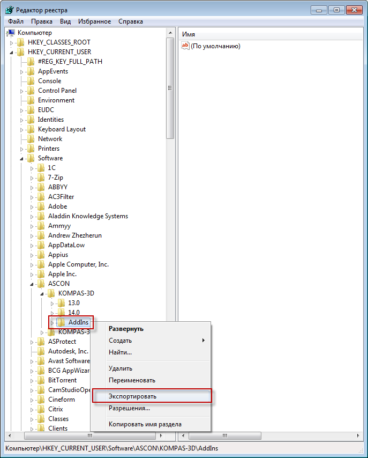Viewport: 368px width, 458px height.
Task: Select the Apple Computer, Inc. key
Action: click(79, 264)
